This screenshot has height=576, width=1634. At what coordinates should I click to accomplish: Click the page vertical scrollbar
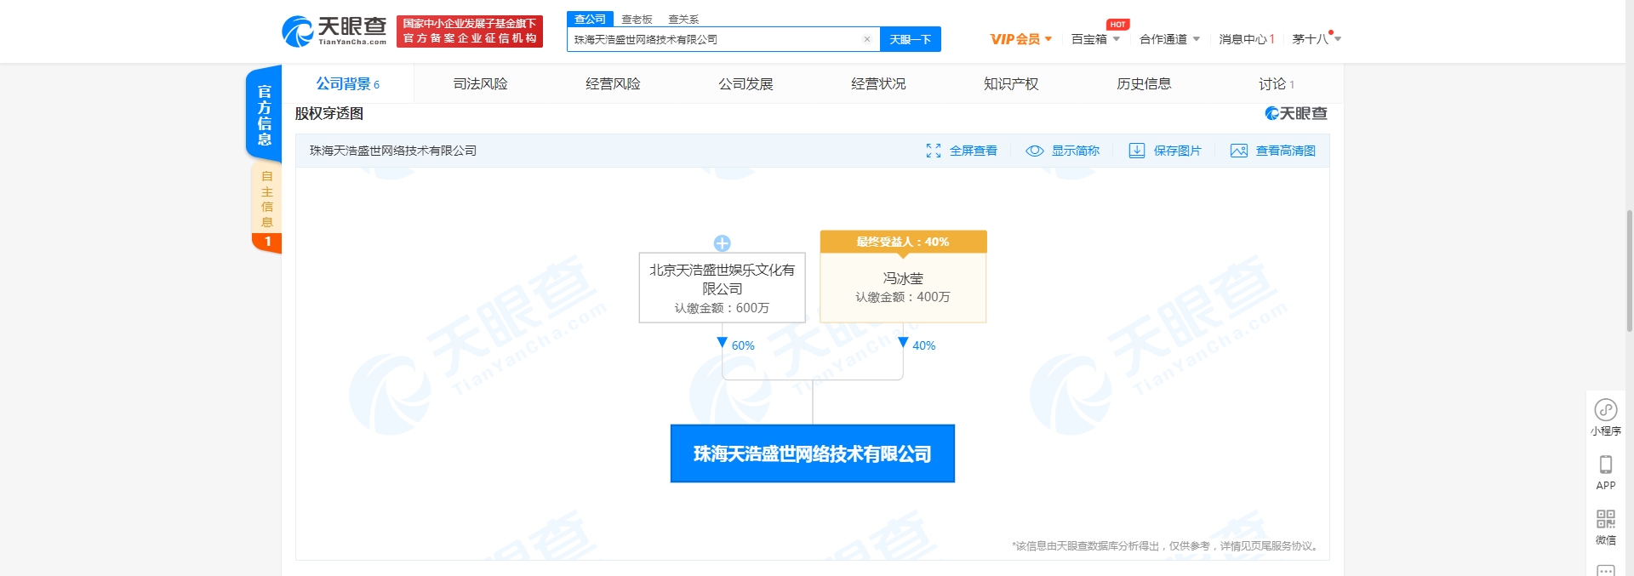pyautogui.click(x=1630, y=271)
